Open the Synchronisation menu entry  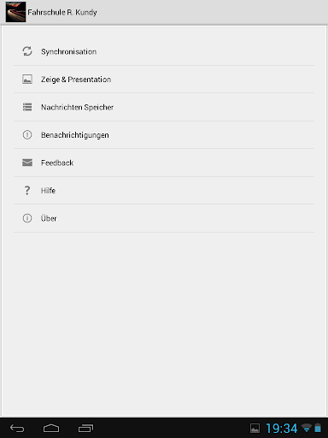pyautogui.click(x=164, y=51)
